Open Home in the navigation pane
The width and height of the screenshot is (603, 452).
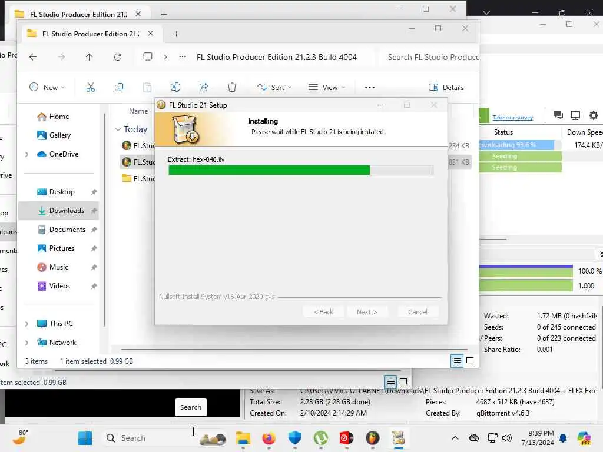(x=59, y=117)
